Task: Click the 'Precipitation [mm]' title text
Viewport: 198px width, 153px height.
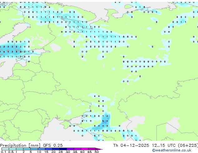Action: pyautogui.click(x=20, y=146)
